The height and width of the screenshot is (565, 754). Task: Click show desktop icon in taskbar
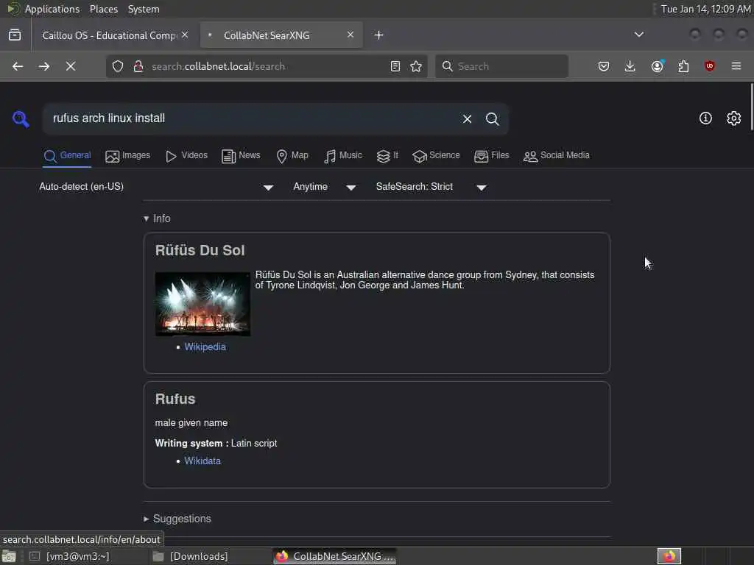(9, 556)
